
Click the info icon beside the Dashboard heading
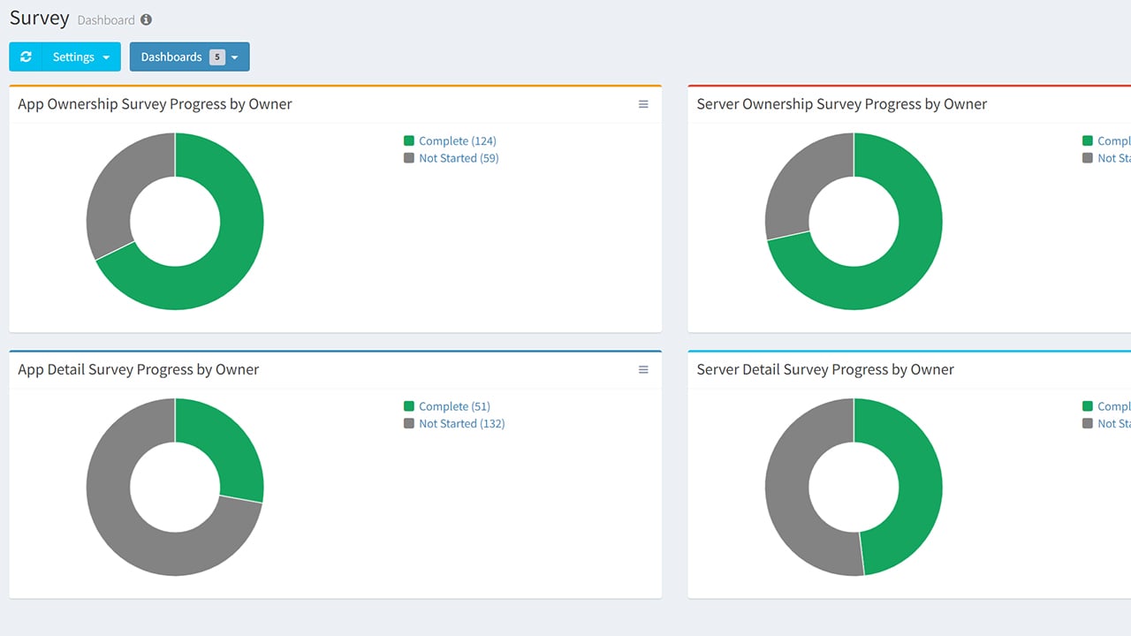coord(146,18)
